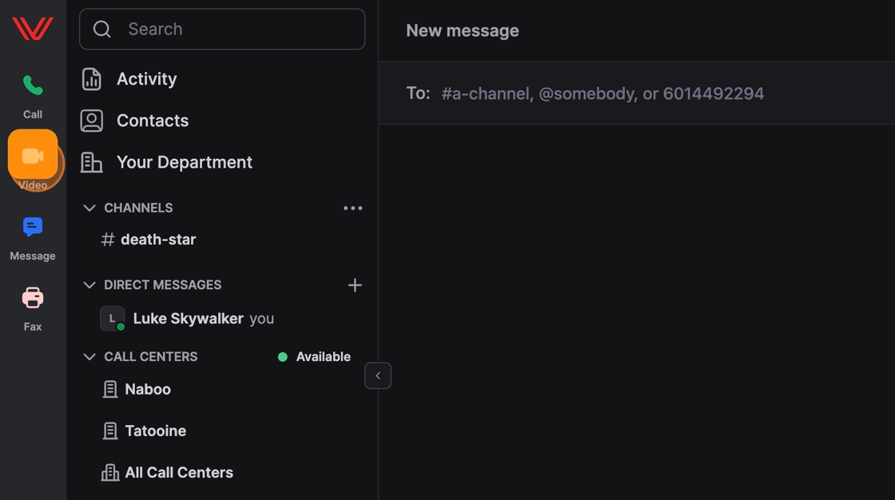Collapse the Channels section chevron

click(x=89, y=208)
